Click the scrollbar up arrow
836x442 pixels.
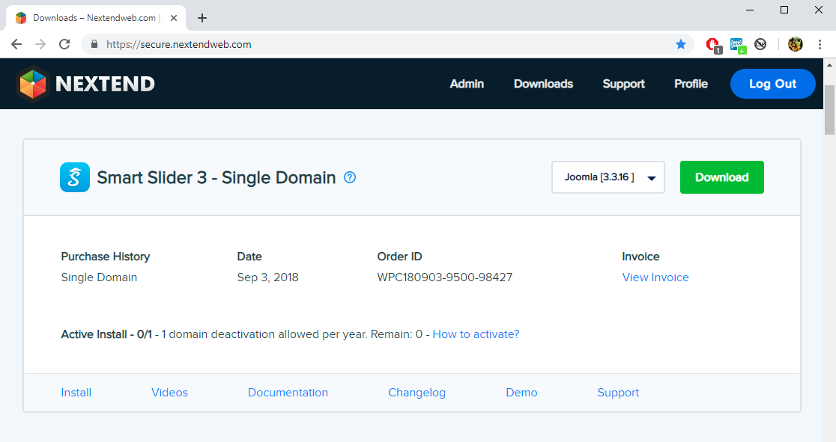coord(829,65)
